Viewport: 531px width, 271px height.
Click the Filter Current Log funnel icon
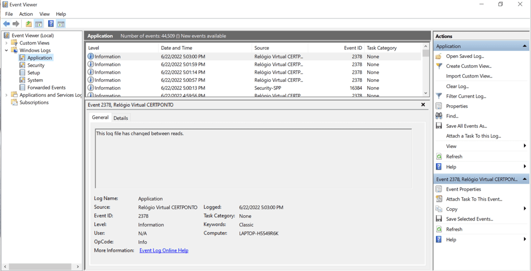439,96
